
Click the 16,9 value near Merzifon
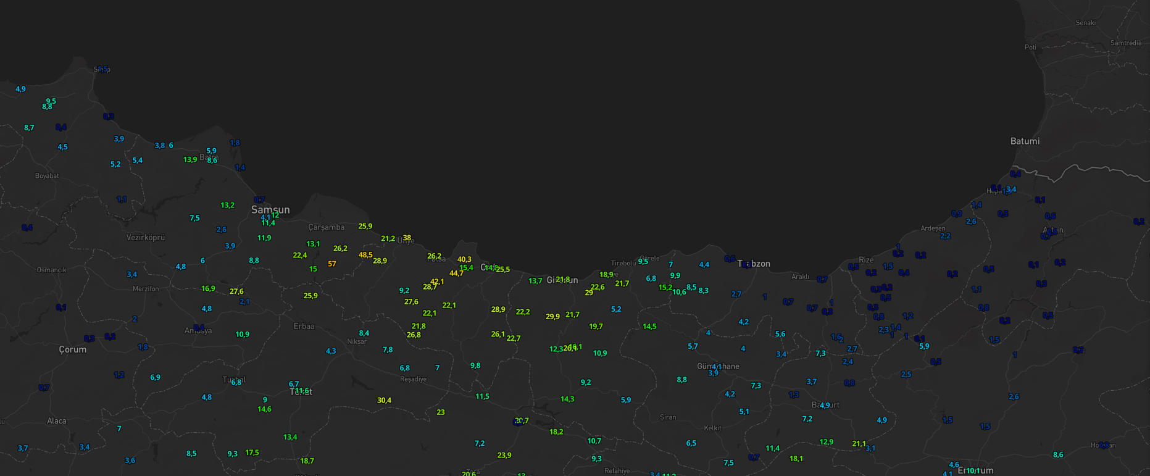[208, 288]
